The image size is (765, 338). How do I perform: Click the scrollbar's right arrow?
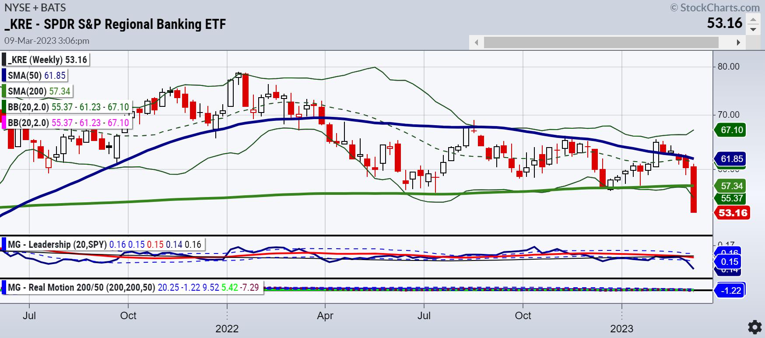pos(738,42)
